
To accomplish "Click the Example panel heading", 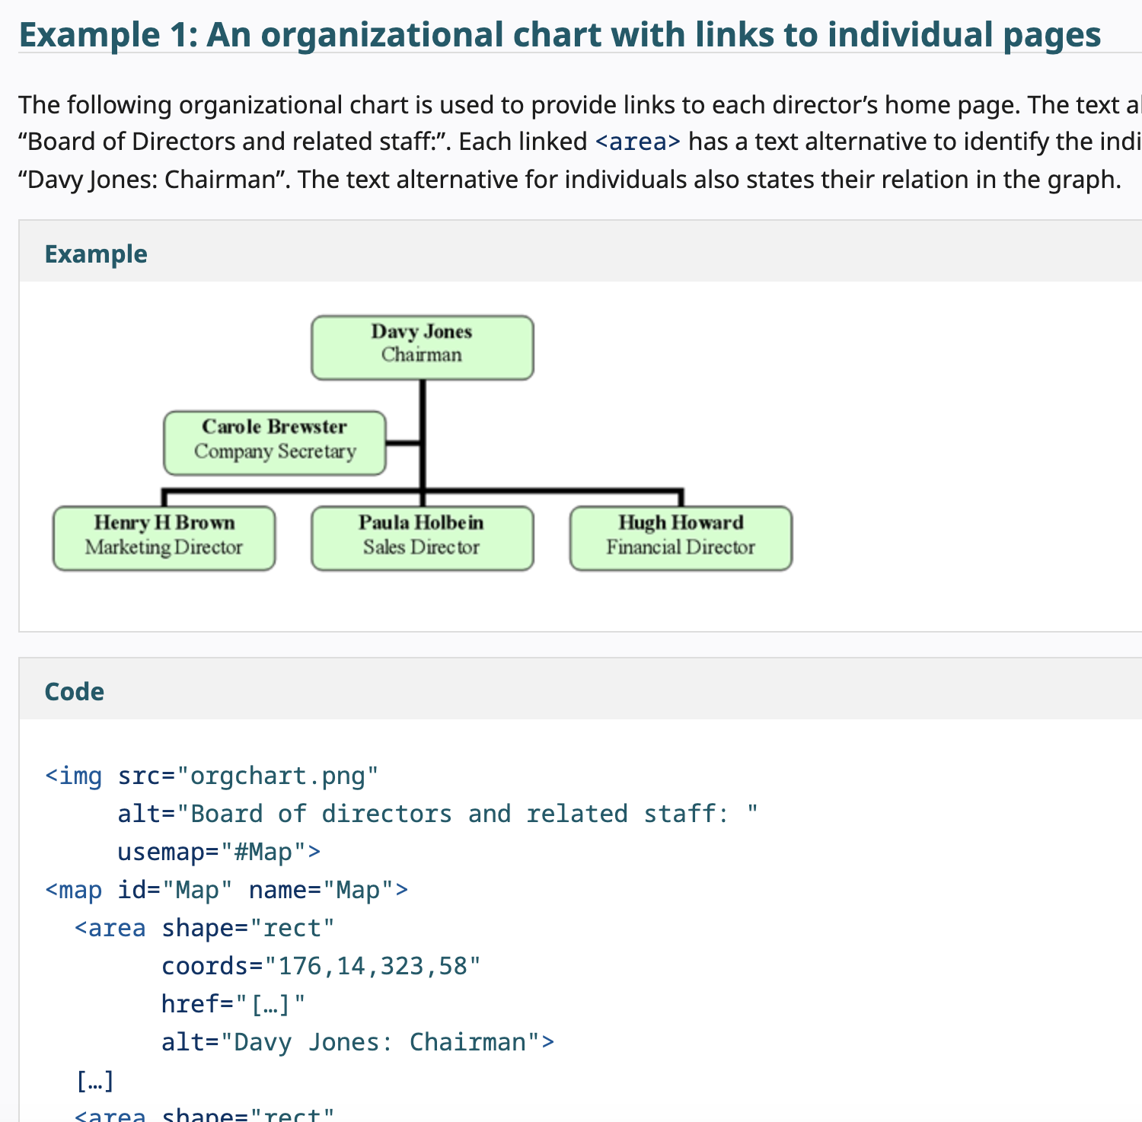I will click(x=96, y=253).
